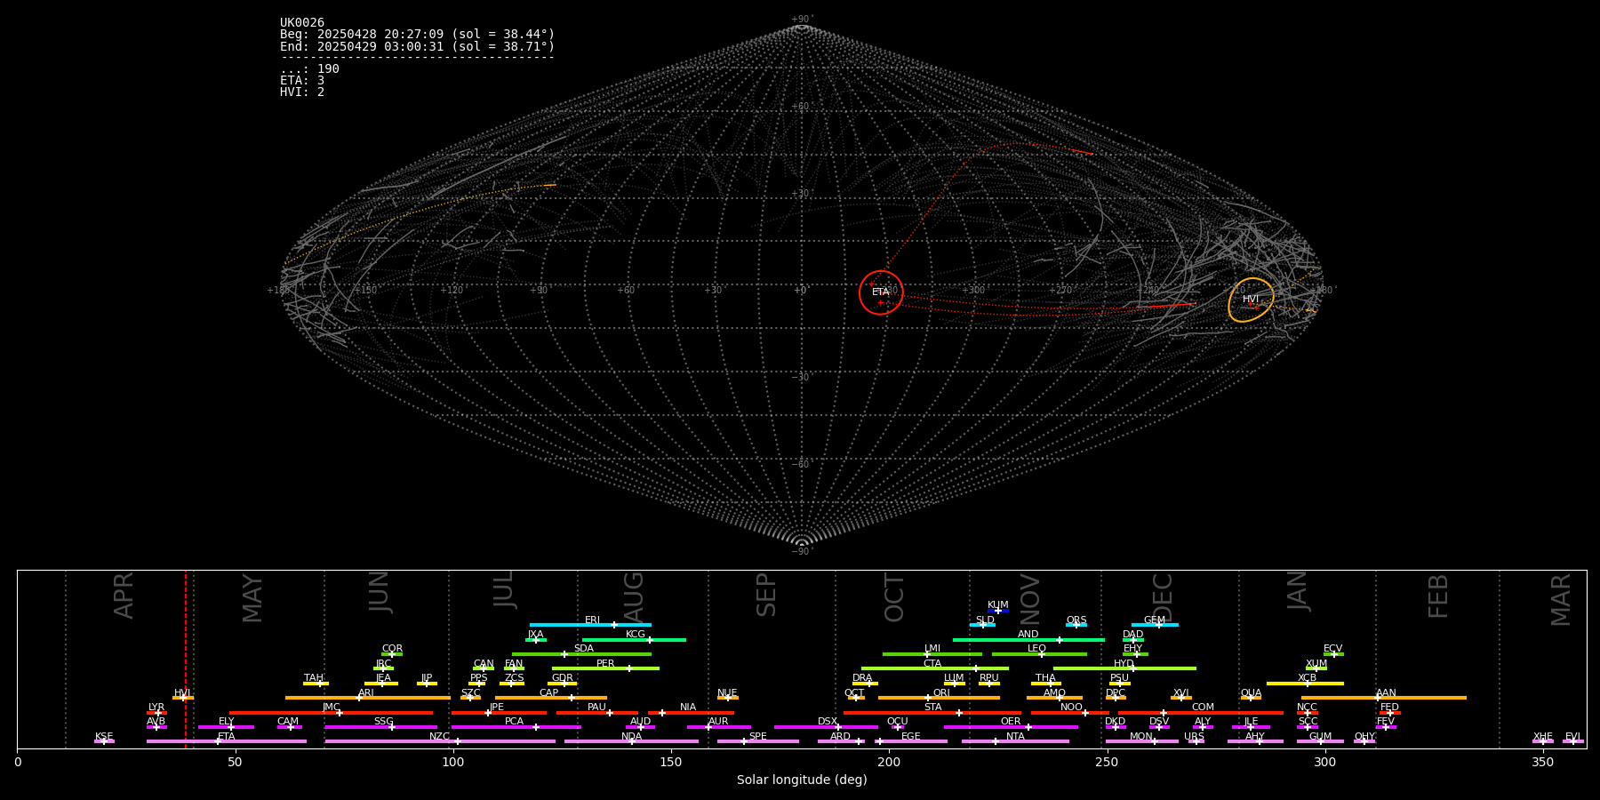This screenshot has width=1600, height=800.
Task: Click the −90° pole label on sky map
Action: pyautogui.click(x=802, y=551)
